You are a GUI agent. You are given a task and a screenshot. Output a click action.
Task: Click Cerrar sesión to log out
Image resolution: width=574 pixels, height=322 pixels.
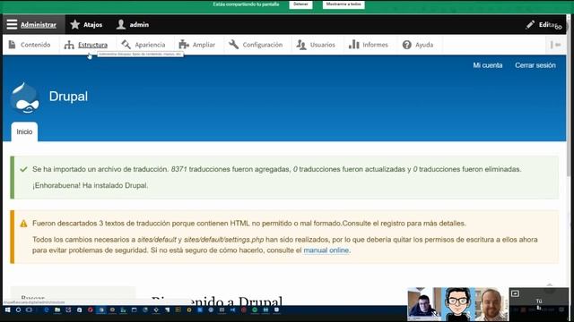coord(535,65)
